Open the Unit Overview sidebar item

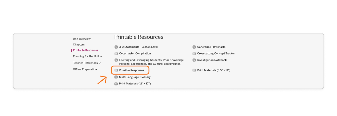click(x=82, y=39)
